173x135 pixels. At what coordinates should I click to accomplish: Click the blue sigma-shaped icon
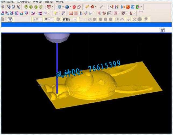tap(133, 7)
